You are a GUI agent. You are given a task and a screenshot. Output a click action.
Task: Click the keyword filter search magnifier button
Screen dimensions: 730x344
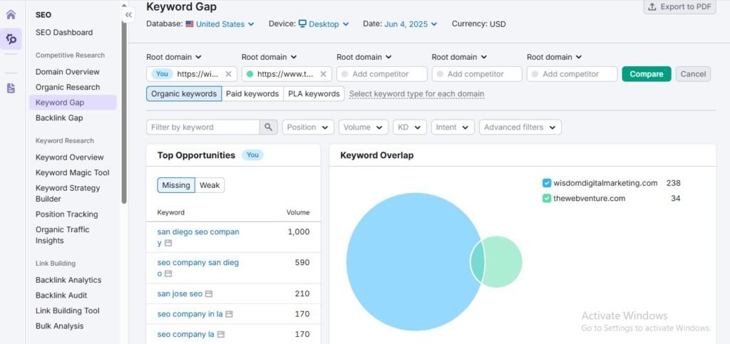tap(268, 127)
